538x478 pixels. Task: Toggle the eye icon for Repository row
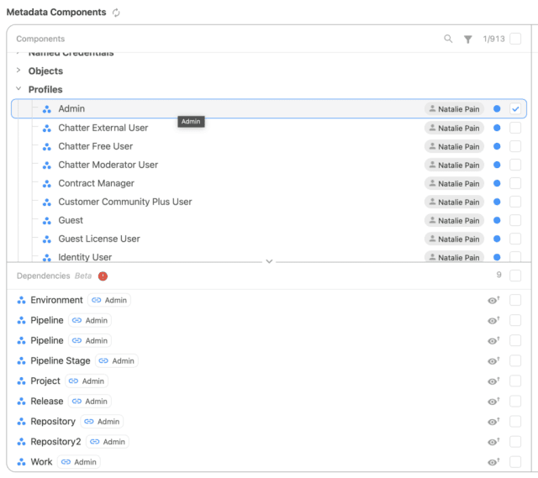(493, 422)
